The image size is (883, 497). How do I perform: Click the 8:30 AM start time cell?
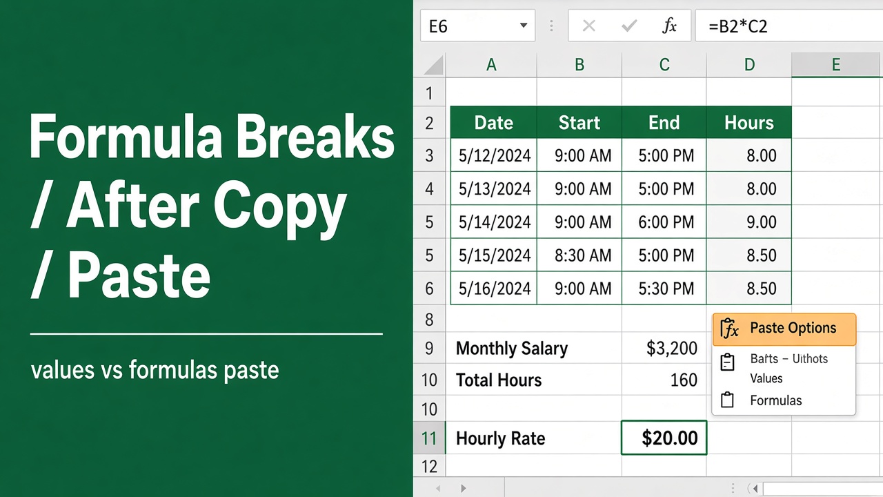pyautogui.click(x=579, y=255)
